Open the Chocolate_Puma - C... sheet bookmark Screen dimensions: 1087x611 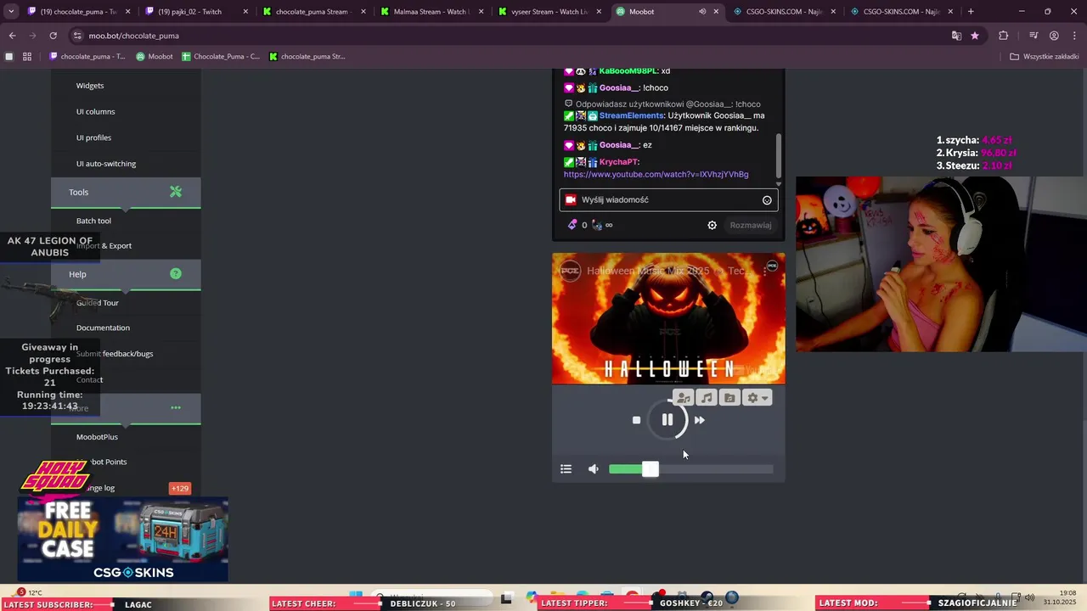click(221, 57)
